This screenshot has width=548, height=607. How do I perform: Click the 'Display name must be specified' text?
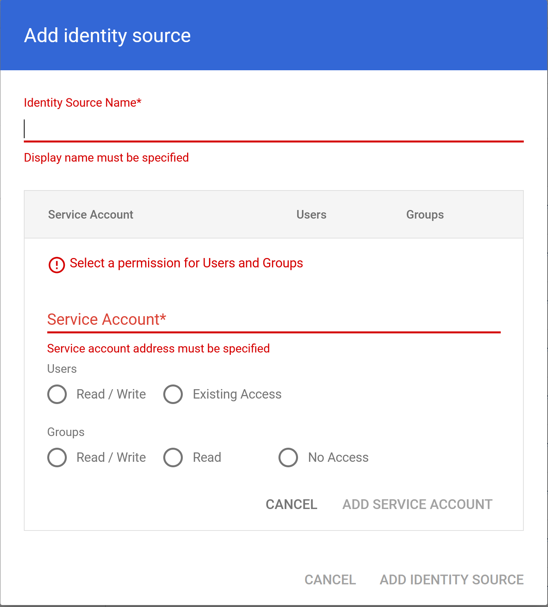(x=106, y=158)
